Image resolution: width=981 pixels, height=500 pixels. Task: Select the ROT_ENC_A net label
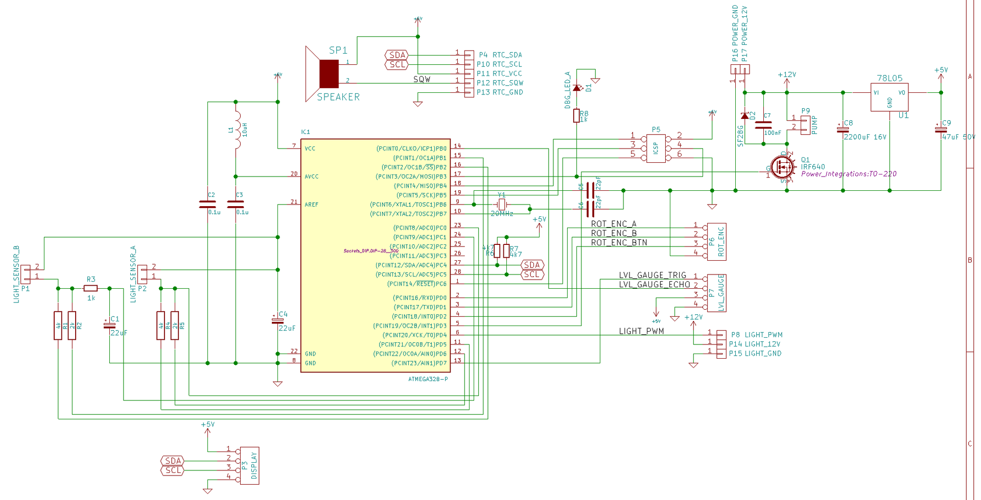614,224
